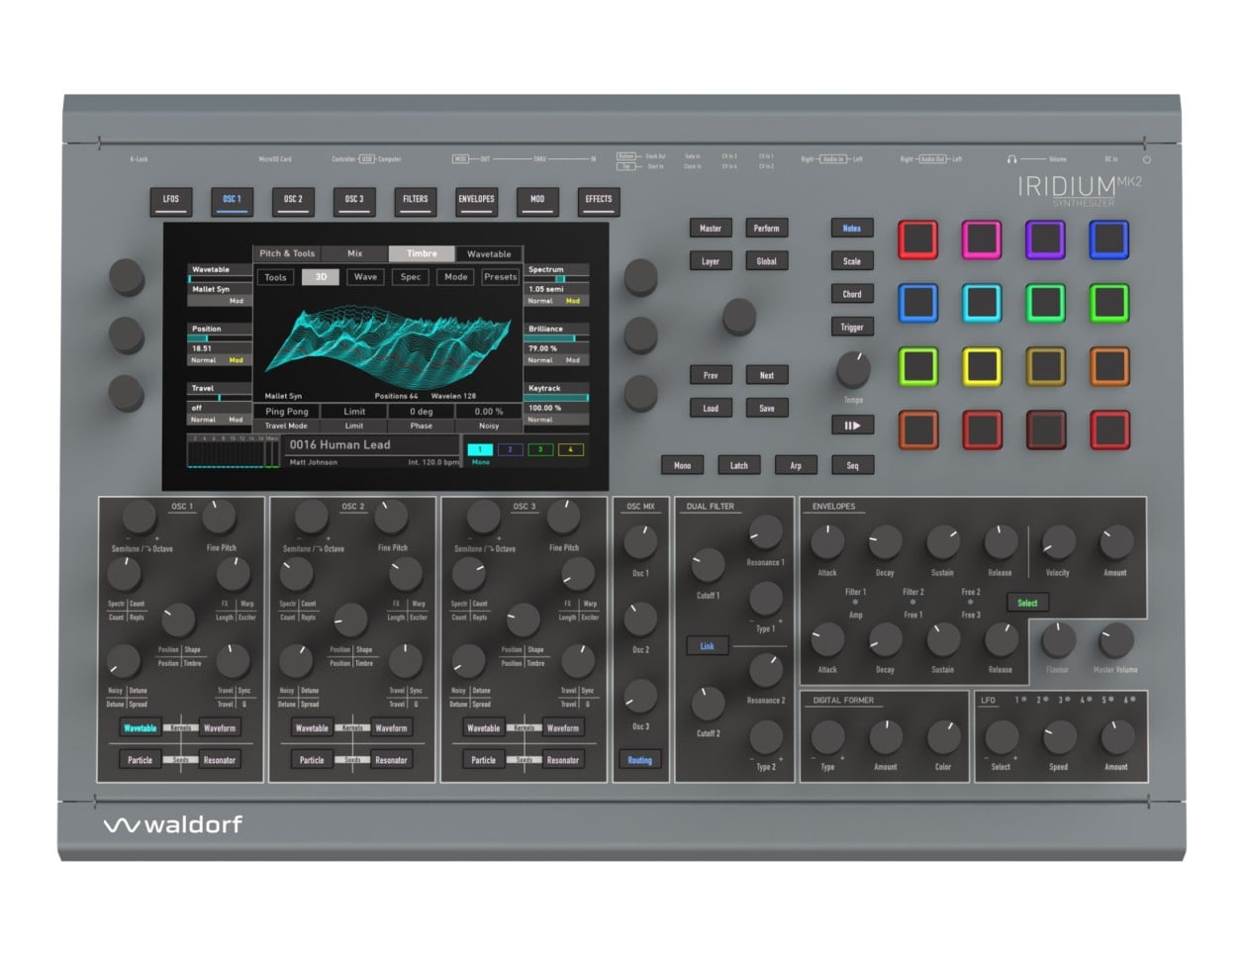Select layer 2 box on screen
The width and height of the screenshot is (1244, 956).
pos(510,449)
